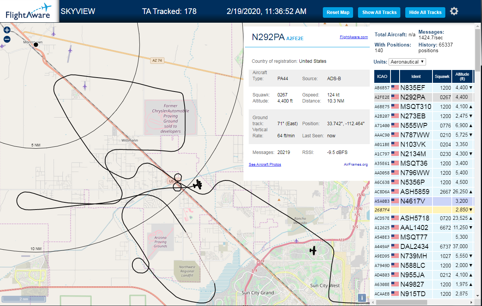Select the aircraft icon near Sun City West

(313, 250)
